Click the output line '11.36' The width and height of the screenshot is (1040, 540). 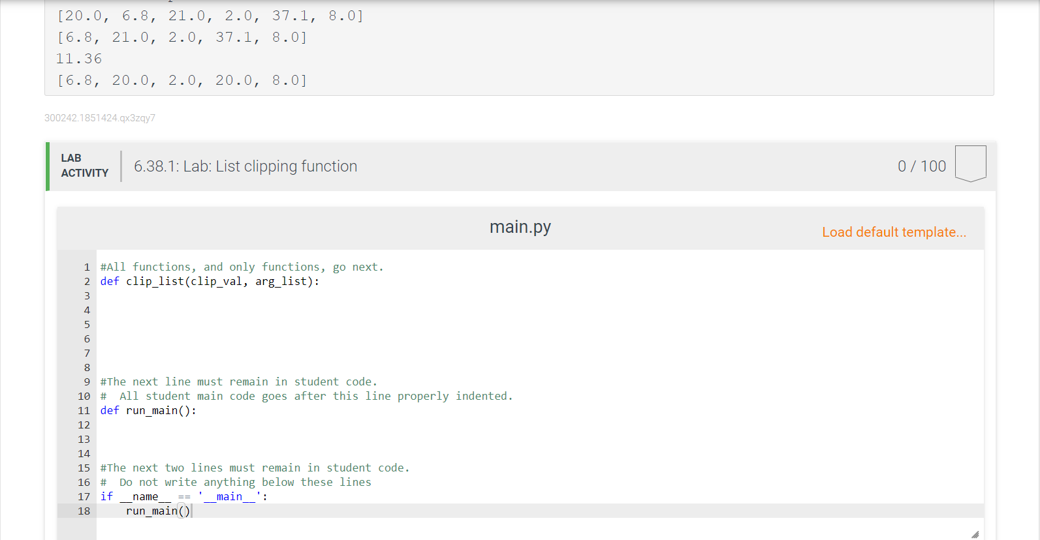79,59
